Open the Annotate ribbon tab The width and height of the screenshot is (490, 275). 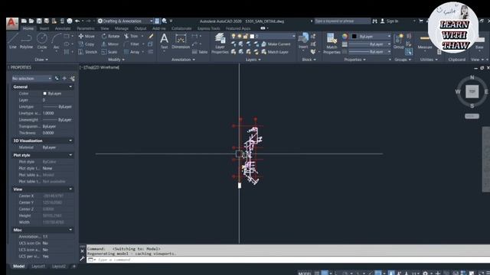[x=63, y=28]
